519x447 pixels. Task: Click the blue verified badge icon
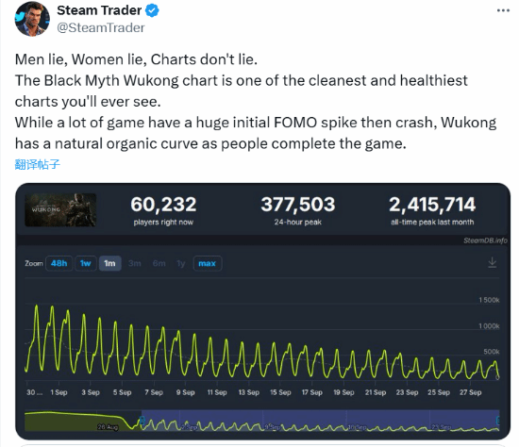click(x=152, y=10)
